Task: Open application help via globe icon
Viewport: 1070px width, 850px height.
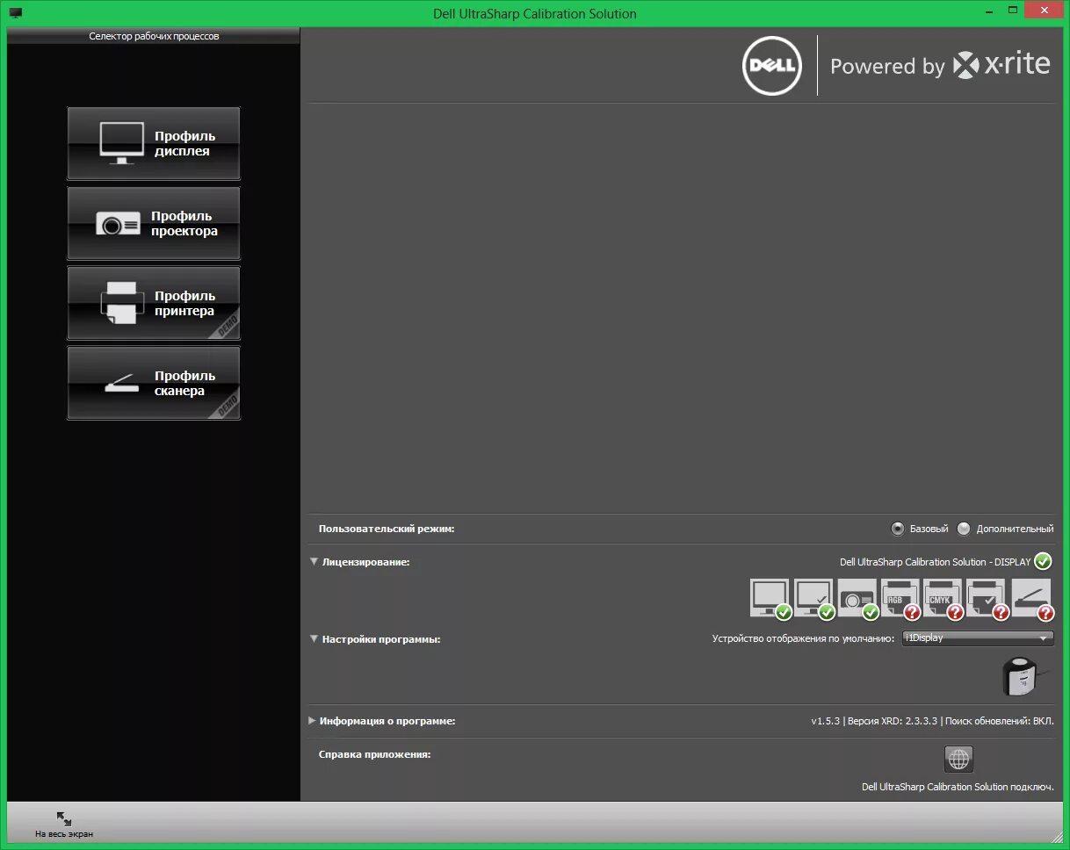Action: 958,759
